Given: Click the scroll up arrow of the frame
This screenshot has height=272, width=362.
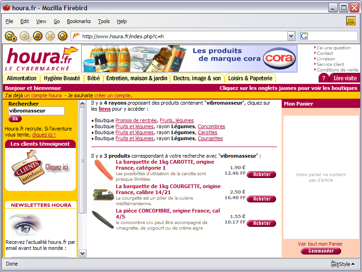Looking at the screenshot, I should (x=82, y=103).
